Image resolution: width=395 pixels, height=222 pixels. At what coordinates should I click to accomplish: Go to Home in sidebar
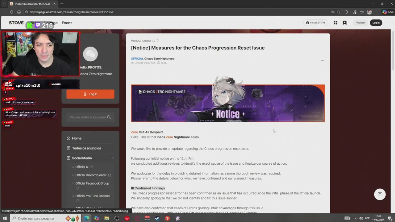(x=77, y=138)
